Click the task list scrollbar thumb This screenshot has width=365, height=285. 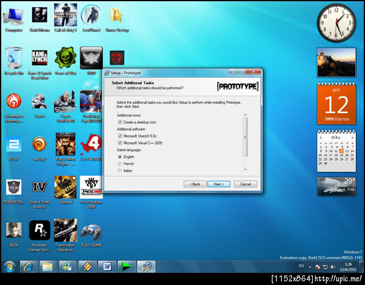pyautogui.click(x=245, y=137)
